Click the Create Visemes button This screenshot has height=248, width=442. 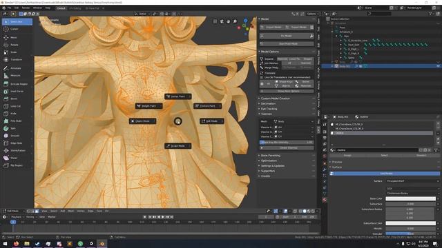(287, 148)
